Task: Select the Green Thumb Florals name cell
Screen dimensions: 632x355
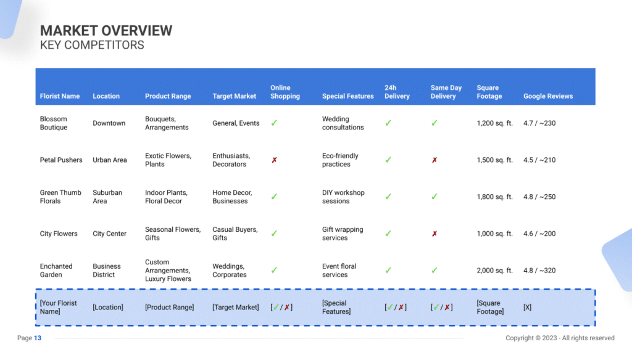Action: click(x=60, y=197)
